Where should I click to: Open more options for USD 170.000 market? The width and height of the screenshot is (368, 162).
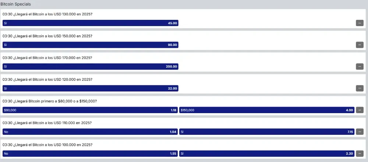click(360, 66)
